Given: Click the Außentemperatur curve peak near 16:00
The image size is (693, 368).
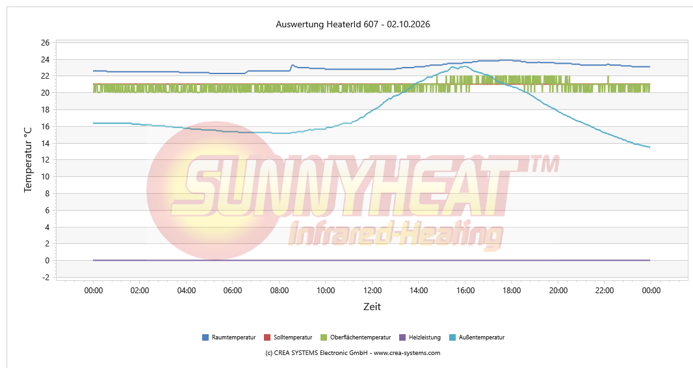Looking at the screenshot, I should (464, 67).
